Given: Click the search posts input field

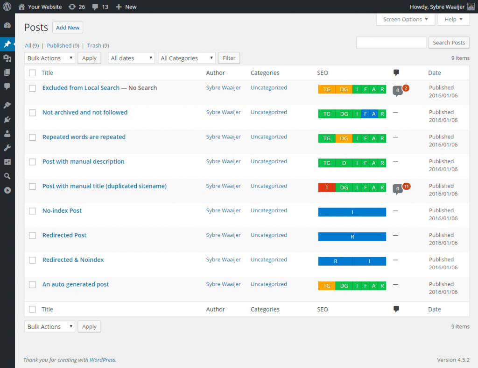Looking at the screenshot, I should (391, 43).
